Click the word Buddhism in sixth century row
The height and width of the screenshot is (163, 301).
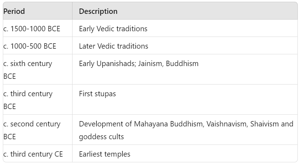182,64
